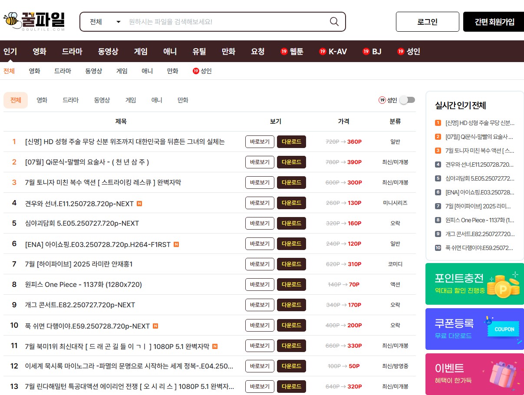
Task: Click the N badge on 견우와 선녀 E11
Action: pyautogui.click(x=139, y=203)
